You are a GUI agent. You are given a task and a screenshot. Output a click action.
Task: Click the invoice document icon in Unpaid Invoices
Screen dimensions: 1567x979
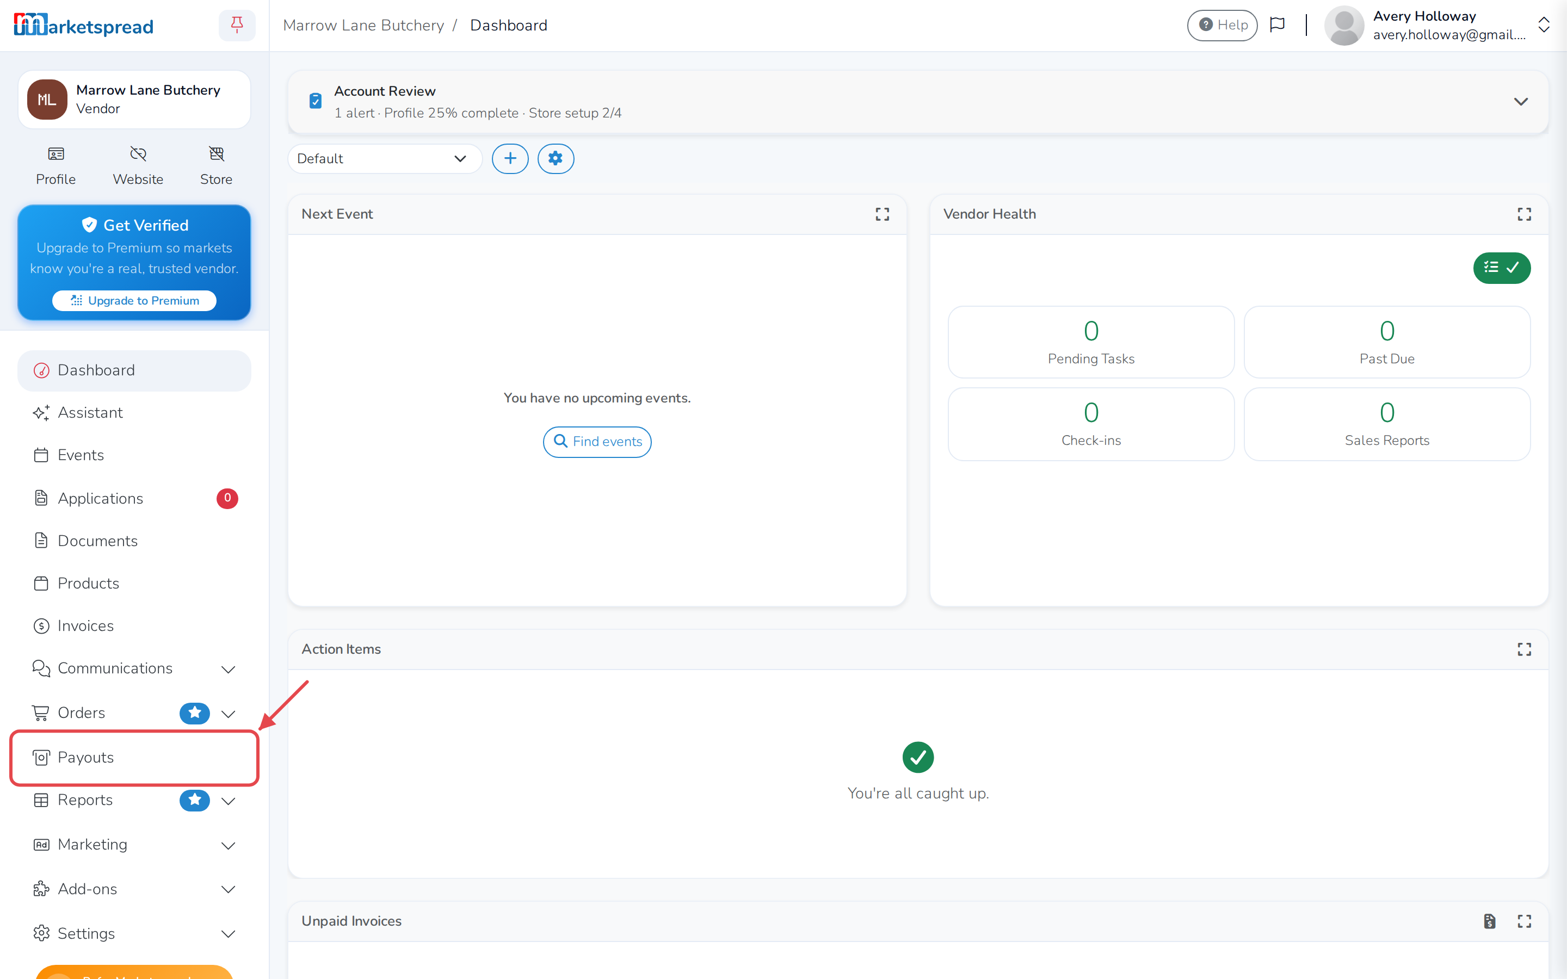[x=1489, y=921]
